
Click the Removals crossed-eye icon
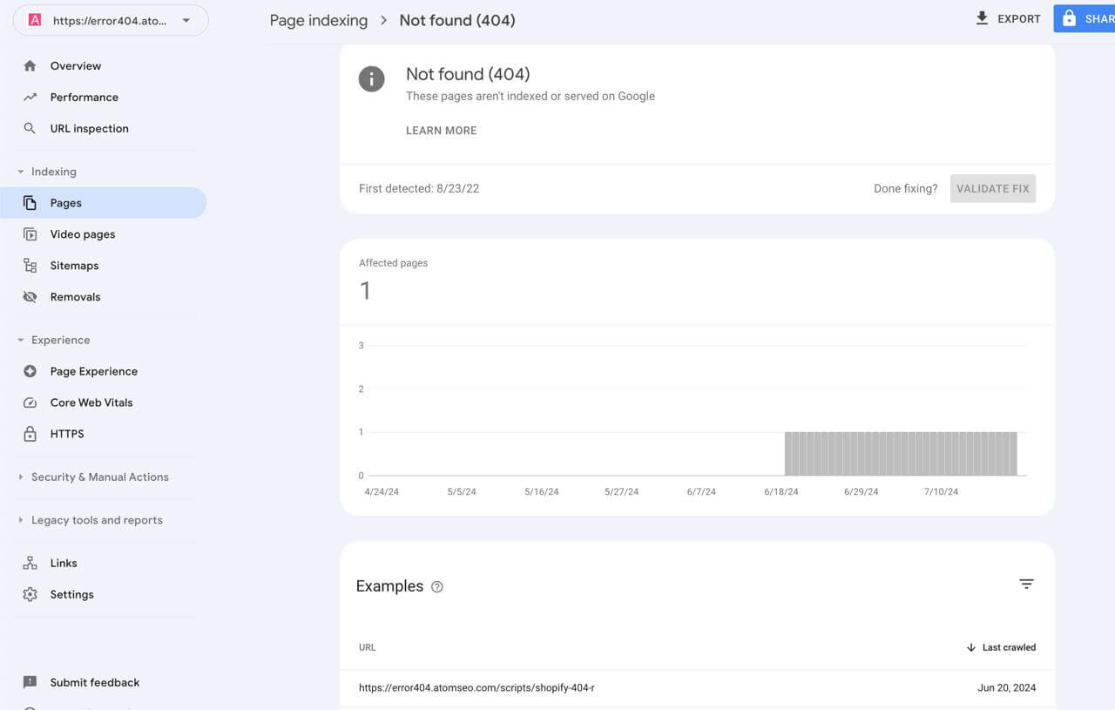tap(30, 297)
